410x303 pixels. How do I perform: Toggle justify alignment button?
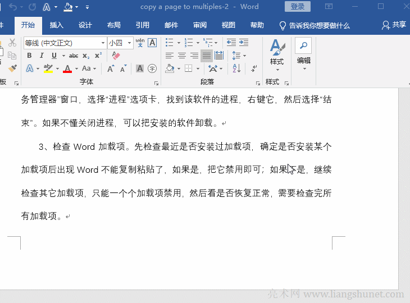pyautogui.click(x=207, y=56)
